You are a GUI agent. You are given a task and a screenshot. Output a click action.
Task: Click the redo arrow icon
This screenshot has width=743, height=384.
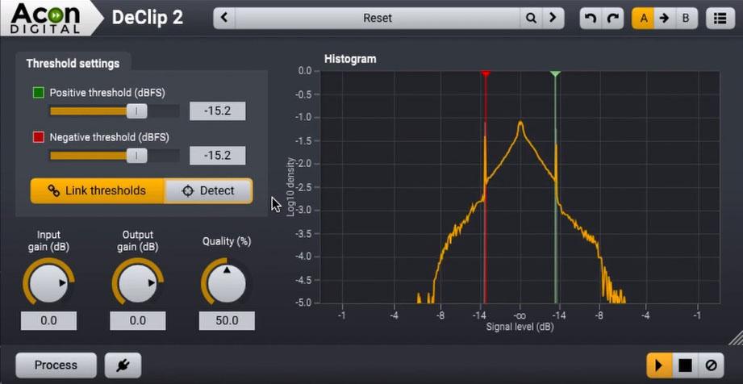pos(613,18)
